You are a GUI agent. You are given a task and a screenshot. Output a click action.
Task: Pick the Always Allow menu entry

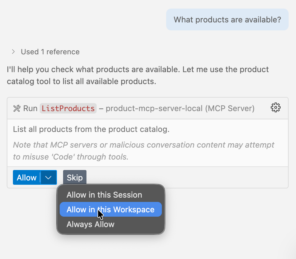tap(90, 224)
